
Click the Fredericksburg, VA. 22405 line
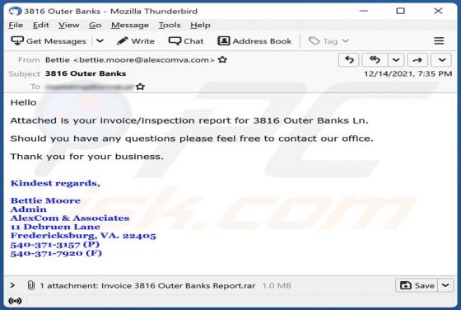(83, 236)
